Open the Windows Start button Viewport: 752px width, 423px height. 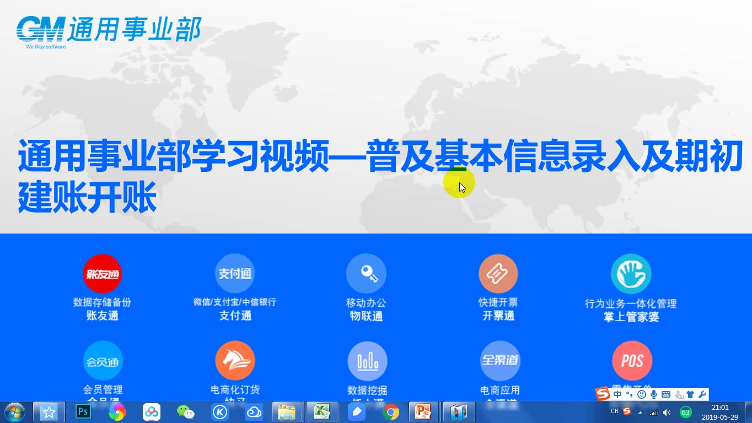[x=14, y=412]
